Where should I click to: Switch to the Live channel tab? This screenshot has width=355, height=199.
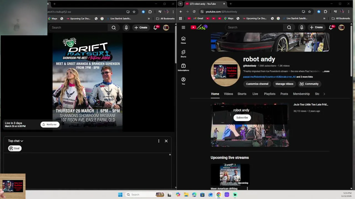[255, 94]
